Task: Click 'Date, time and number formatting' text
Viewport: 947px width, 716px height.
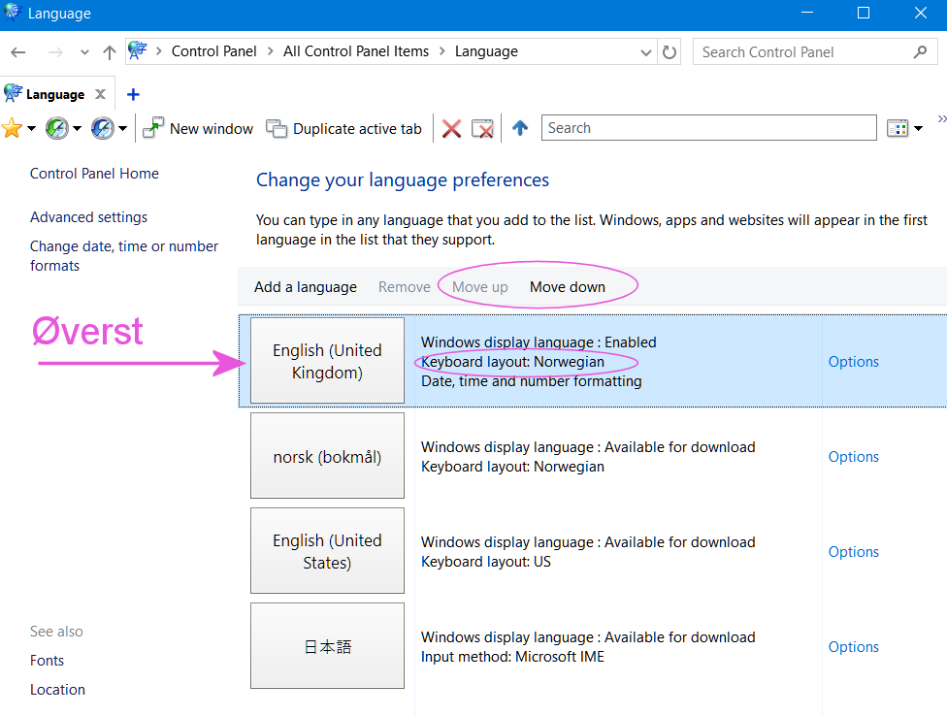Action: click(x=532, y=381)
